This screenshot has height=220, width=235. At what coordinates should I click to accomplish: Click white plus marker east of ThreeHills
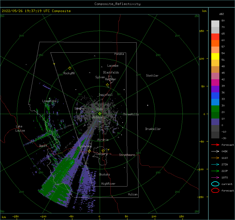click(148, 105)
